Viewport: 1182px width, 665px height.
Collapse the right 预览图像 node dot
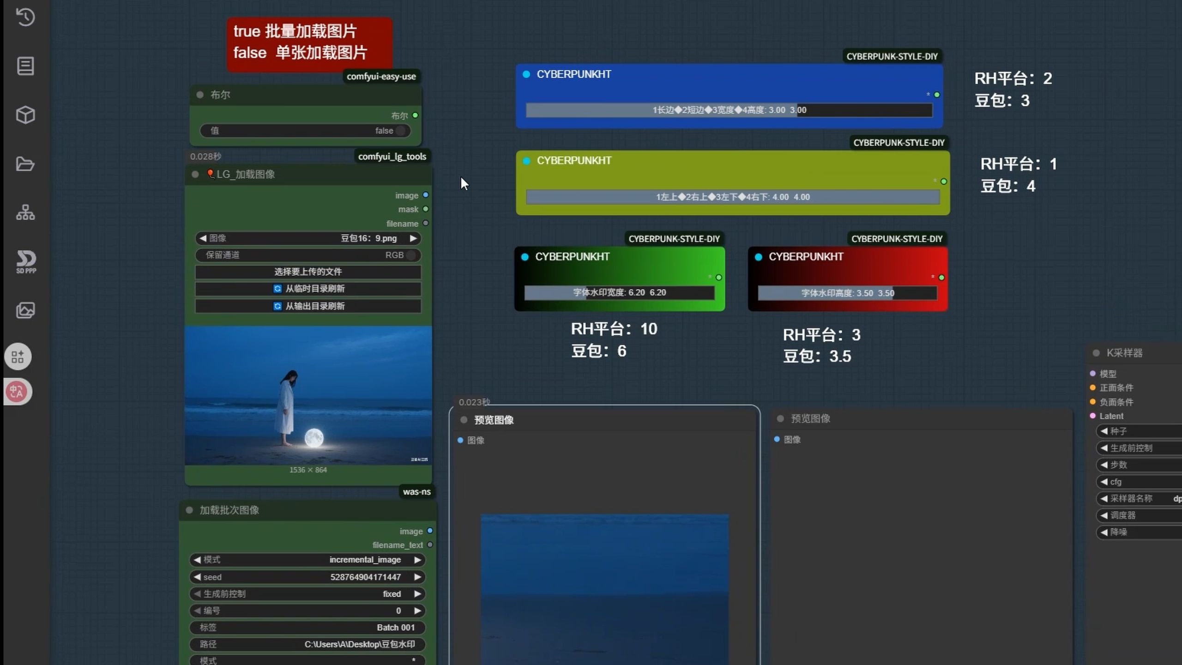point(780,418)
